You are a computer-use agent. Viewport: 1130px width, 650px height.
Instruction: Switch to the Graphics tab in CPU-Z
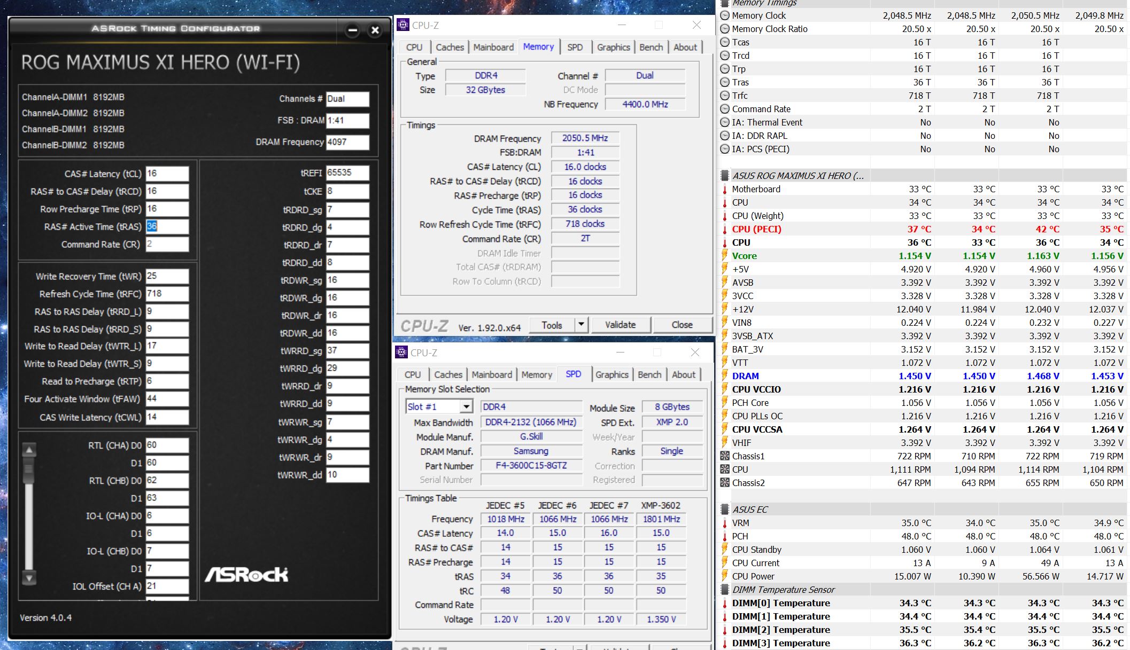(613, 47)
